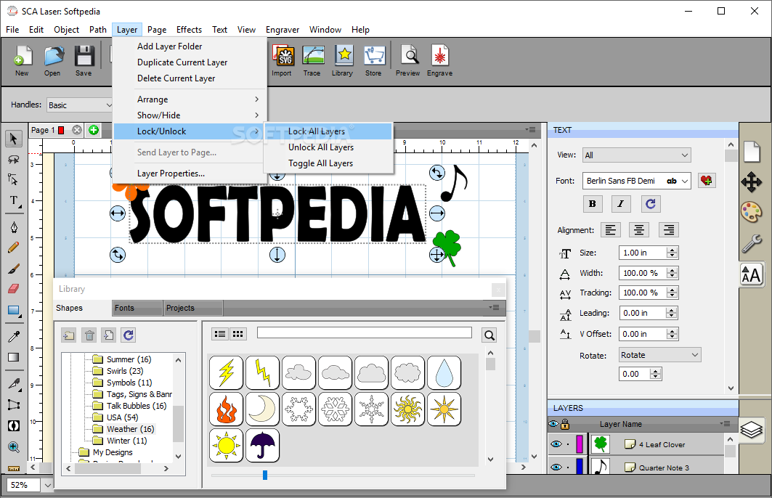The image size is (772, 498).
Task: Click the library trash delete icon
Action: 89,335
